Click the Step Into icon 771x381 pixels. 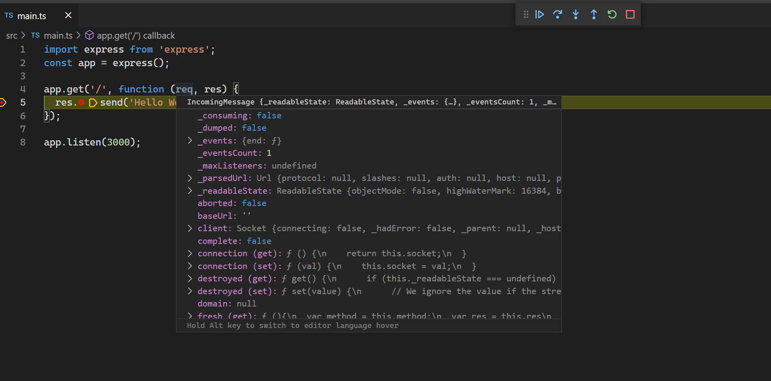click(576, 14)
